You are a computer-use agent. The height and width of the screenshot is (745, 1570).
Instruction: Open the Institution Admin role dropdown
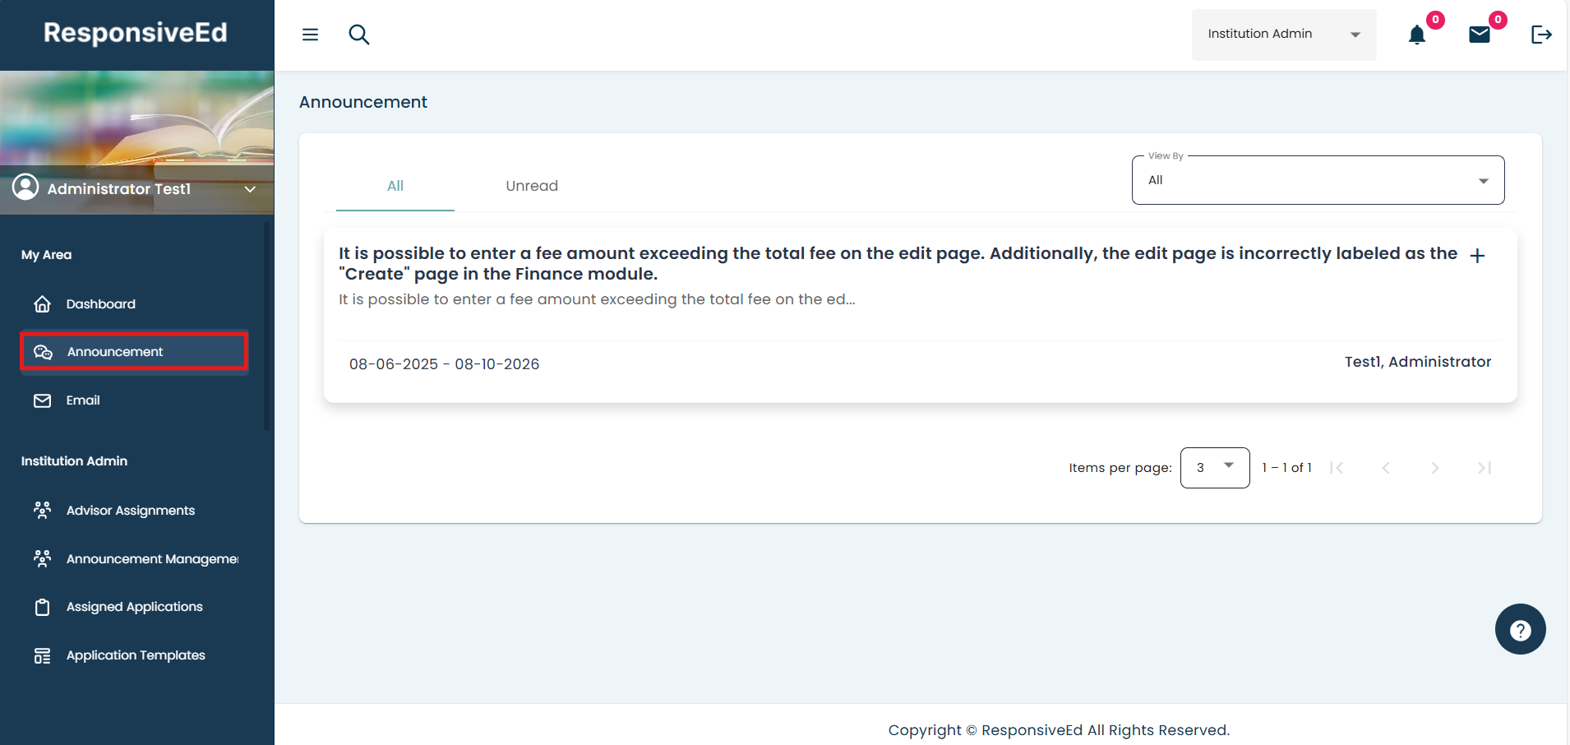pos(1283,35)
